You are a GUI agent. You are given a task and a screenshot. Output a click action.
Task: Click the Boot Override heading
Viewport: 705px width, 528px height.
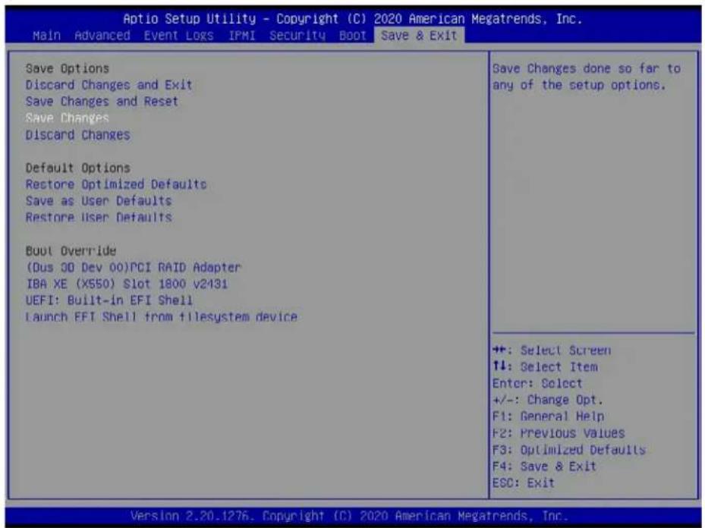[x=71, y=251]
